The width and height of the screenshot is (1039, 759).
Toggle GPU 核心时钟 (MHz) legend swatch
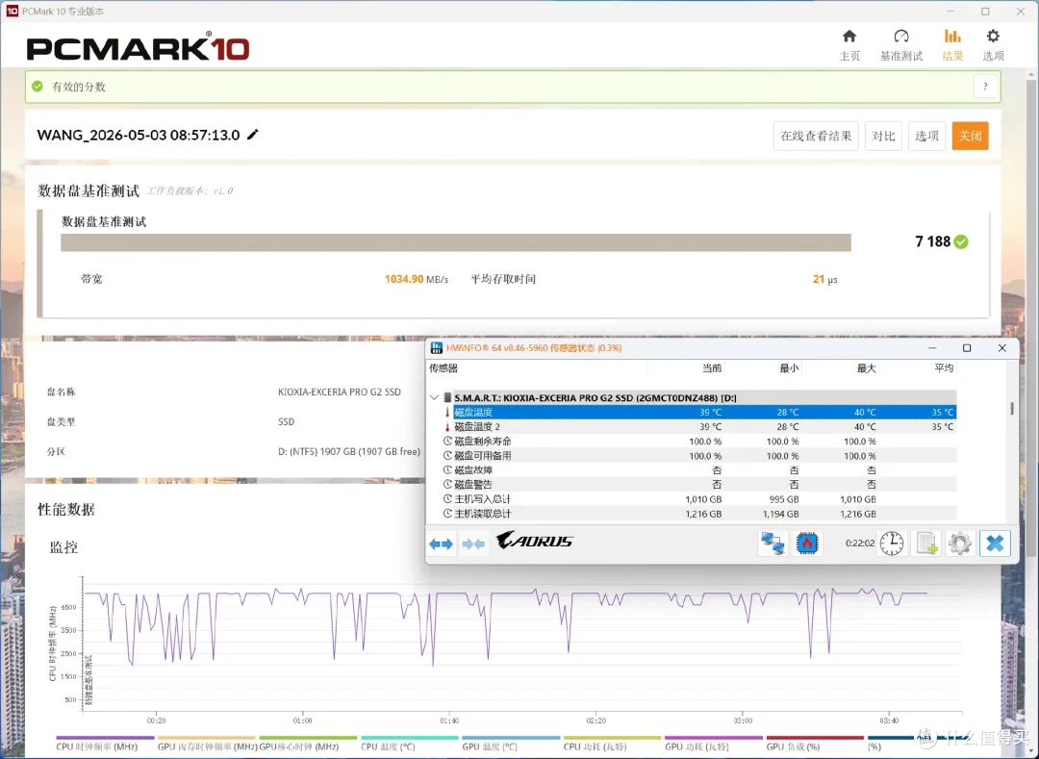point(308,737)
